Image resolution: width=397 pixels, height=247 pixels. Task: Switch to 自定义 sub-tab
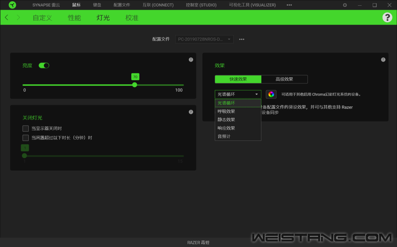[x=42, y=18]
